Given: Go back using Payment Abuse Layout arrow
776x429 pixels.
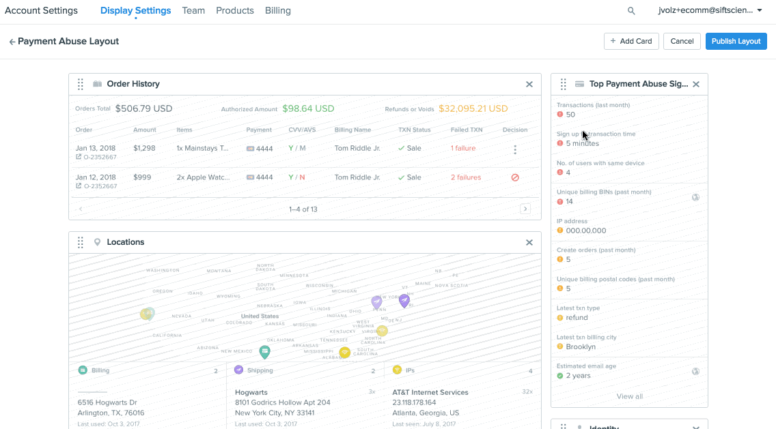Looking at the screenshot, I should pyautogui.click(x=12, y=42).
